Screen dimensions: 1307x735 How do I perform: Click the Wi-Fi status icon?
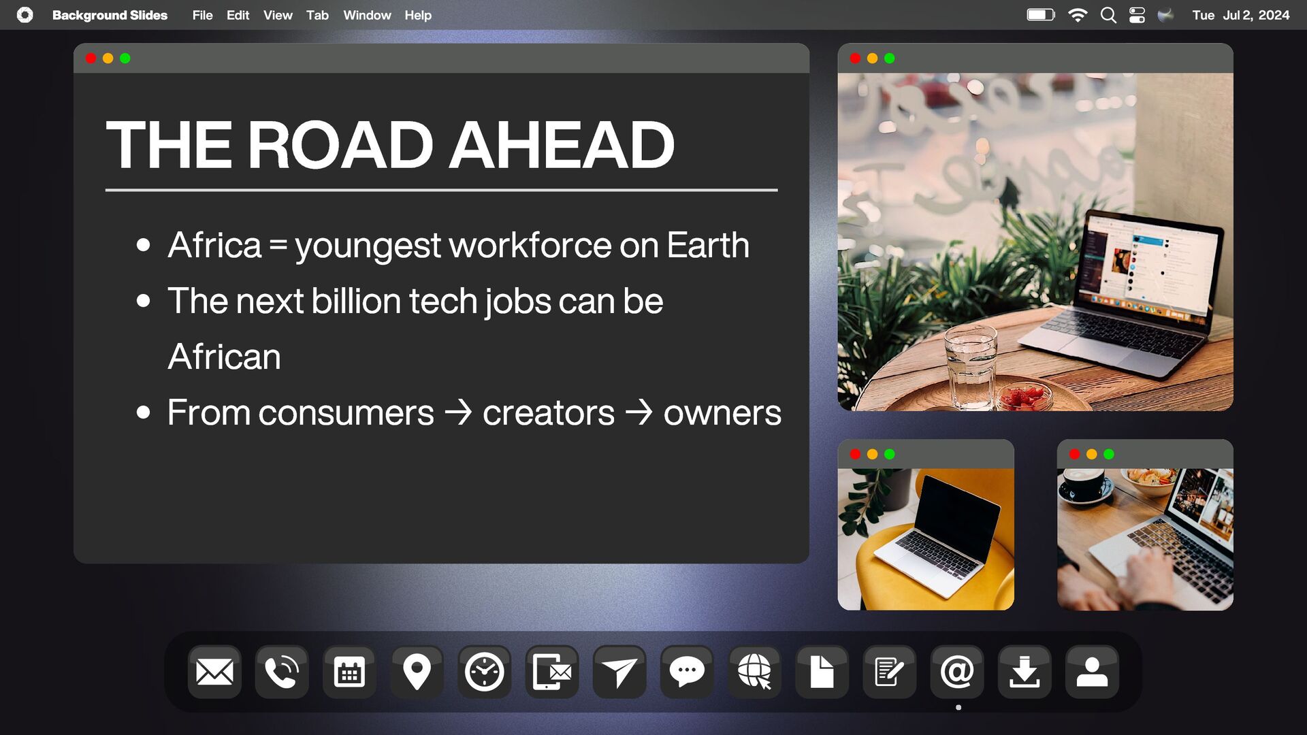(1078, 15)
